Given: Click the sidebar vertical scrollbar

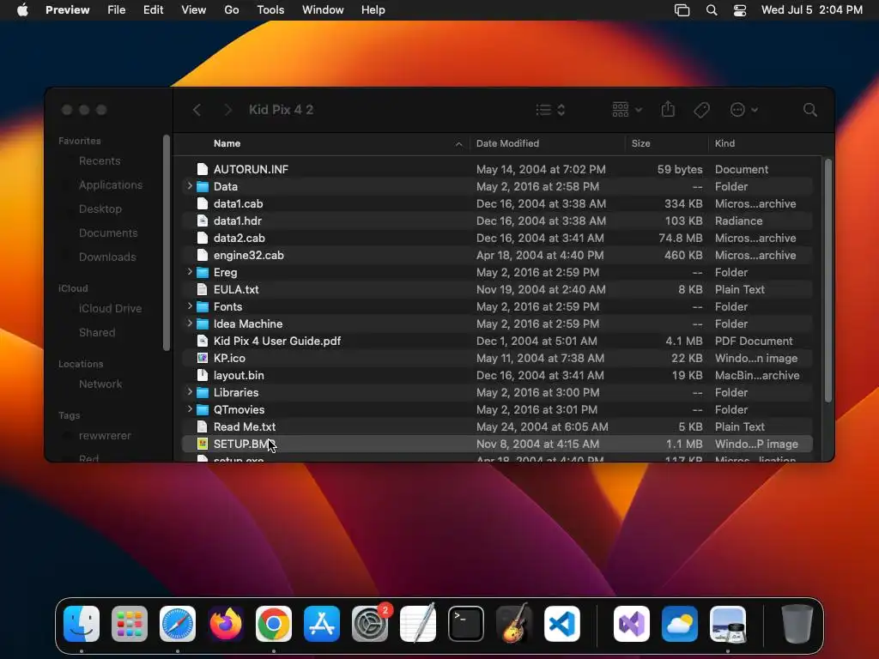Looking at the screenshot, I should click(x=166, y=243).
